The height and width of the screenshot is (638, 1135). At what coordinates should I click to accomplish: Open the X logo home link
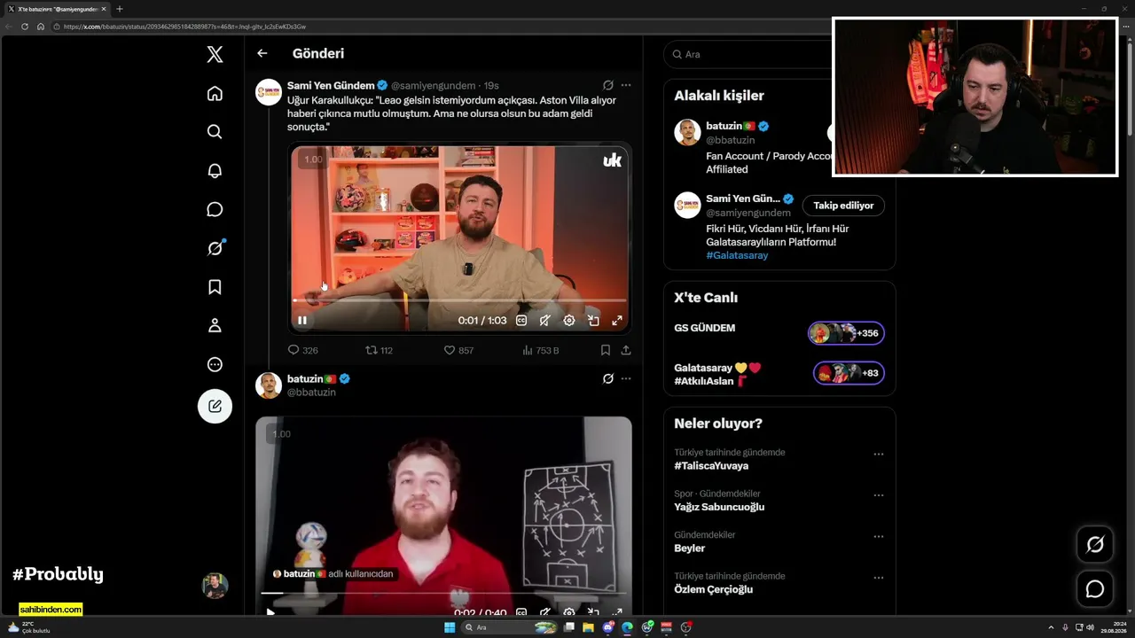[x=215, y=55]
